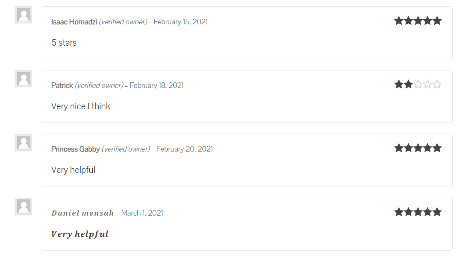The width and height of the screenshot is (474, 257).
Task: Click the date March 1, 2021
Action: [142, 213]
